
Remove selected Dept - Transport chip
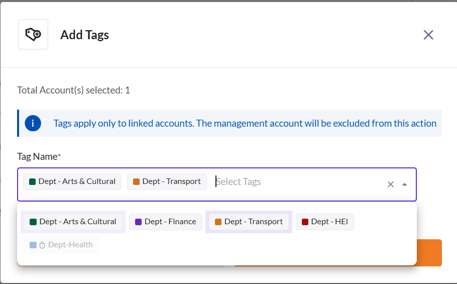pos(167,181)
